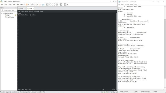Click the '#tar -xzvf myfile.tar.gz' line in Notepad

click(x=127, y=82)
